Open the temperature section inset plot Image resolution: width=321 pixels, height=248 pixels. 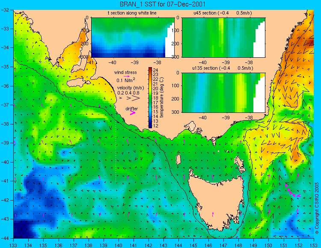(133, 38)
